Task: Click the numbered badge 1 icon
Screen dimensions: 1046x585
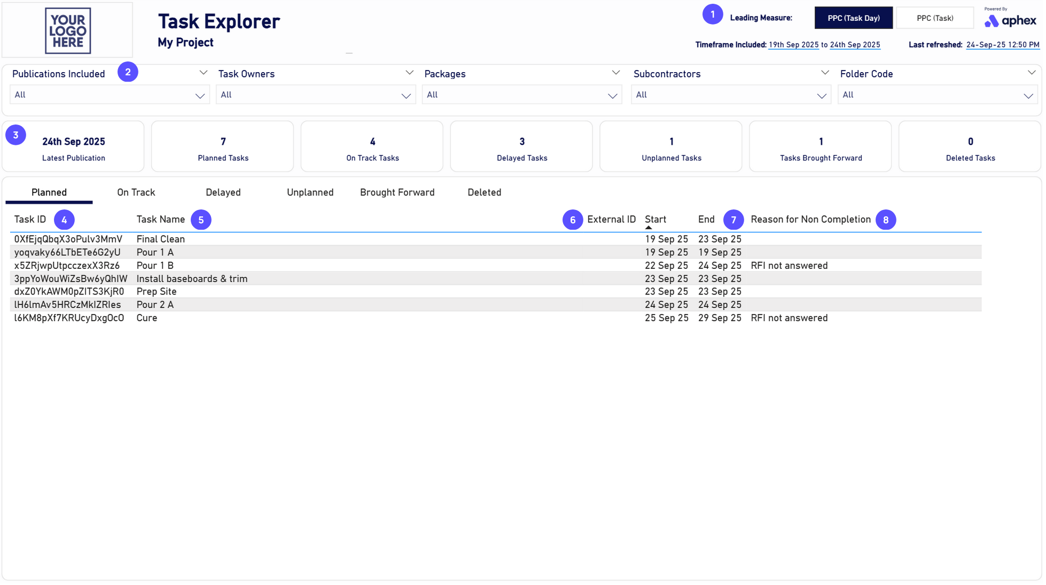Action: click(714, 14)
